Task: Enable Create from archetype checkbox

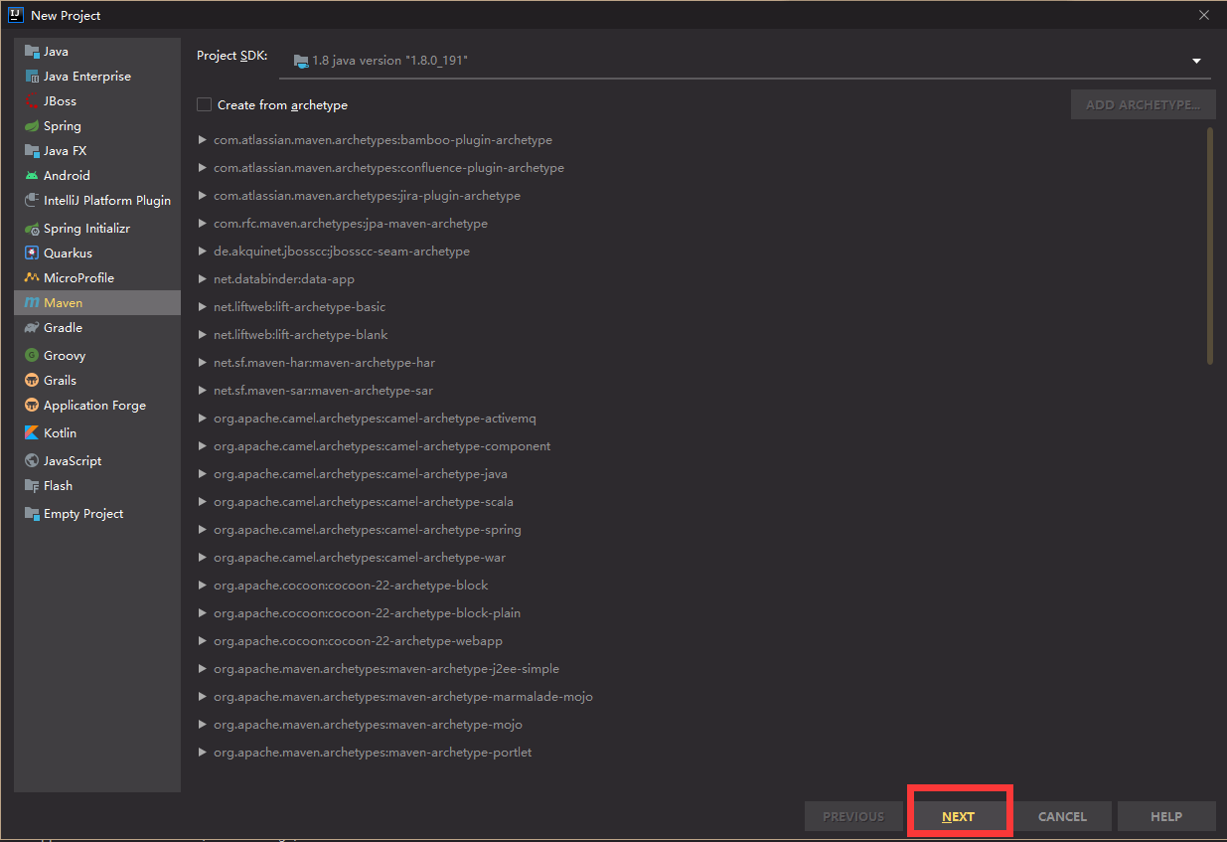Action: 205,104
